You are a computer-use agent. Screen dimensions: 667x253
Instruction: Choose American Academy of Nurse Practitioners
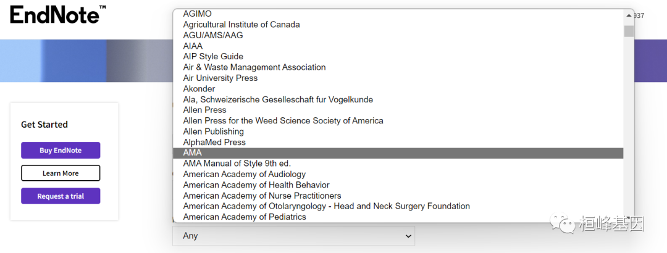[x=262, y=196]
